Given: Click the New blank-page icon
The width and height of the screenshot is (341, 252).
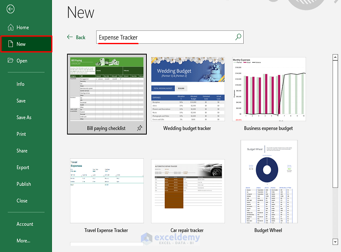Looking at the screenshot, I should click(11, 44).
